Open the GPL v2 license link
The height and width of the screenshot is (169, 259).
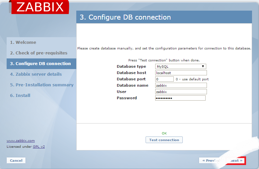[x=39, y=147]
